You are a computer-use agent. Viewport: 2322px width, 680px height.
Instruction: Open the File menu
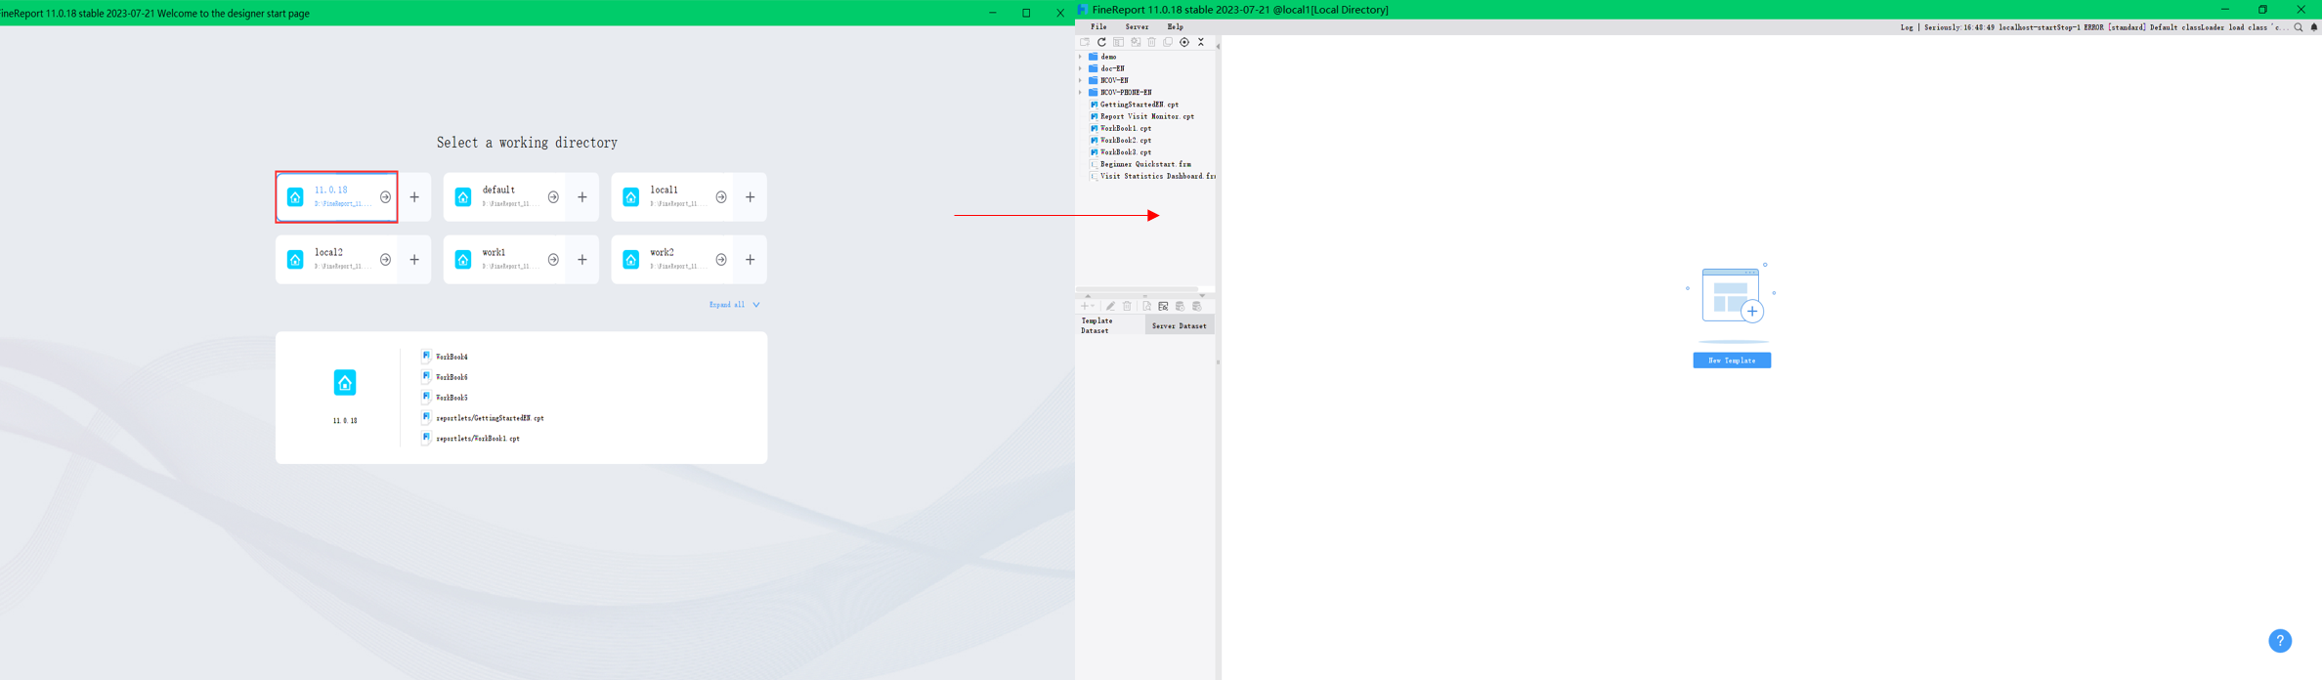(x=1098, y=27)
